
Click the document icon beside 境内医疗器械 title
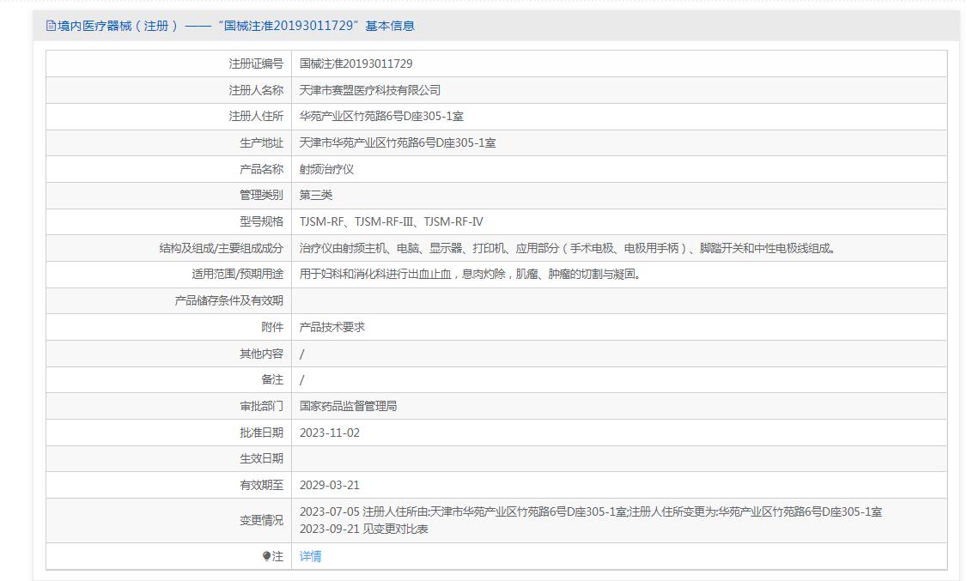[51, 26]
